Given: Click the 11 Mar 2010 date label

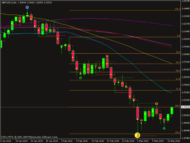Looking at the screenshot, I should [x=174, y=141].
